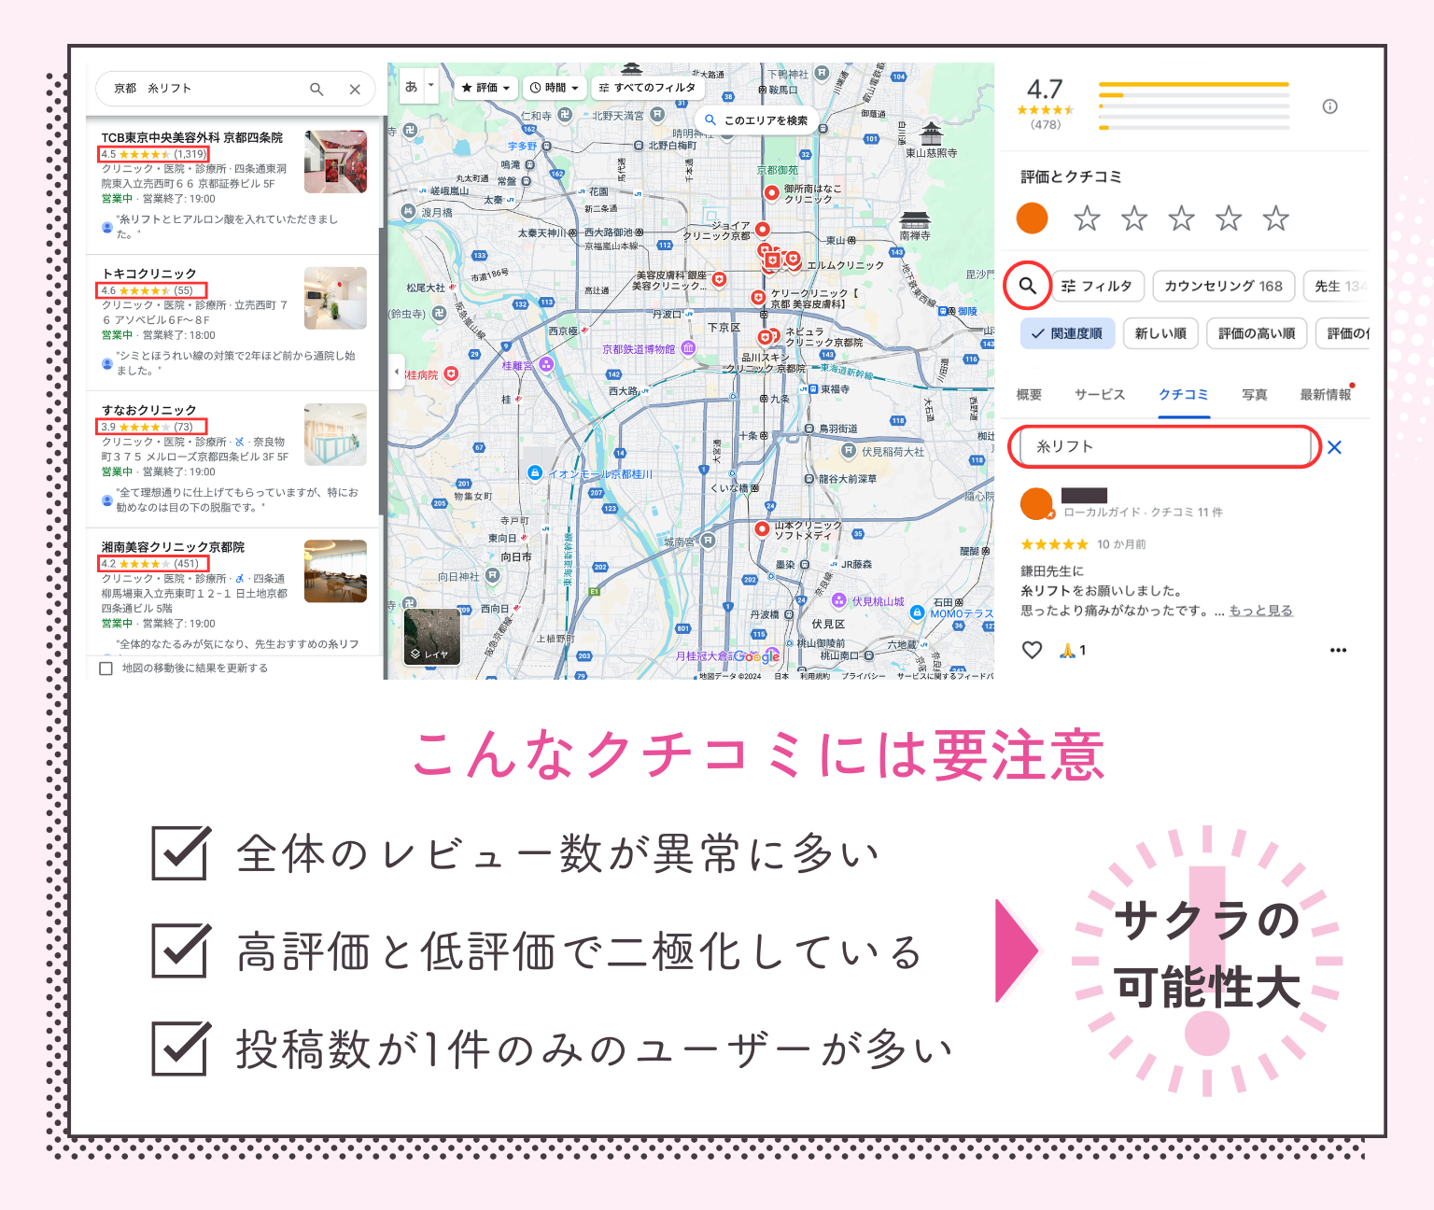Select the 評価の高い順 sort chip
The height and width of the screenshot is (1210, 1434).
[x=1257, y=333]
